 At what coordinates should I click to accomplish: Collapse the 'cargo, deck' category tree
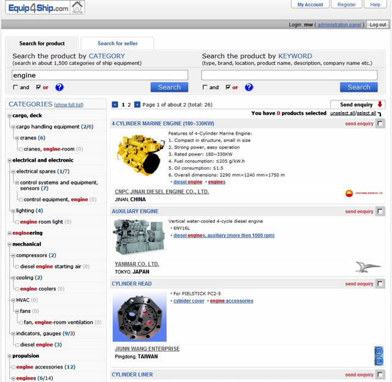point(9,116)
